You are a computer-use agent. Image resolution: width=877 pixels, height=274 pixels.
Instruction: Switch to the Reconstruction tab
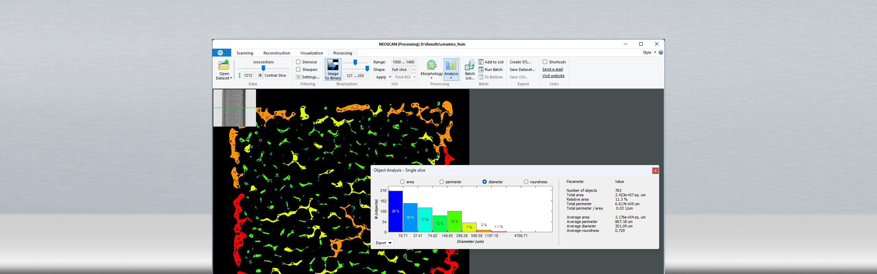click(276, 53)
